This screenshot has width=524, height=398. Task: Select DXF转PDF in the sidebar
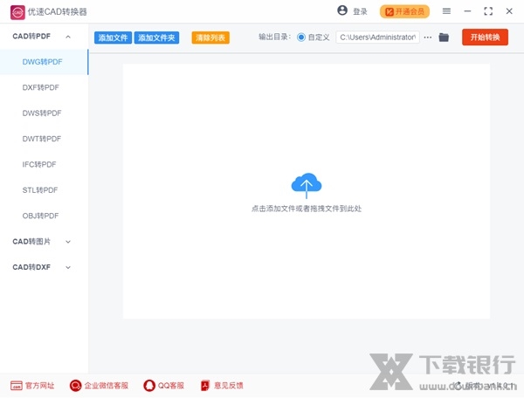(x=41, y=87)
